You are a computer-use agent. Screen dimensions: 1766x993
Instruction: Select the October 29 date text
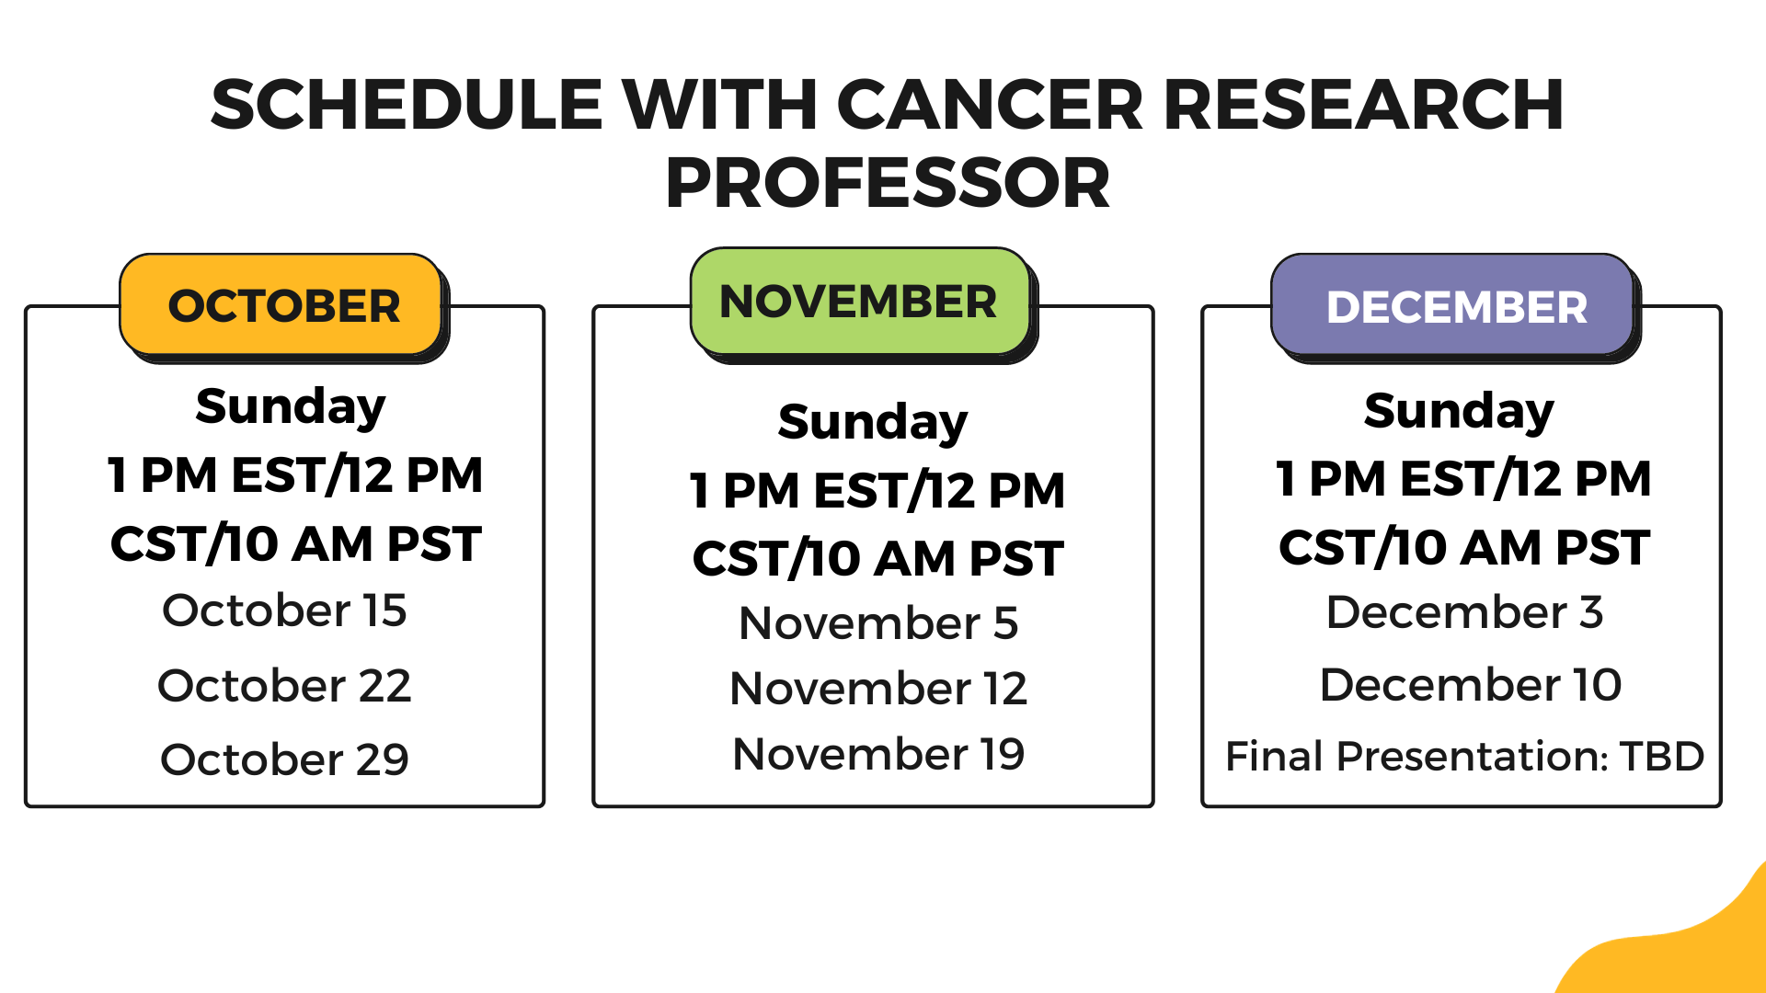coord(284,759)
